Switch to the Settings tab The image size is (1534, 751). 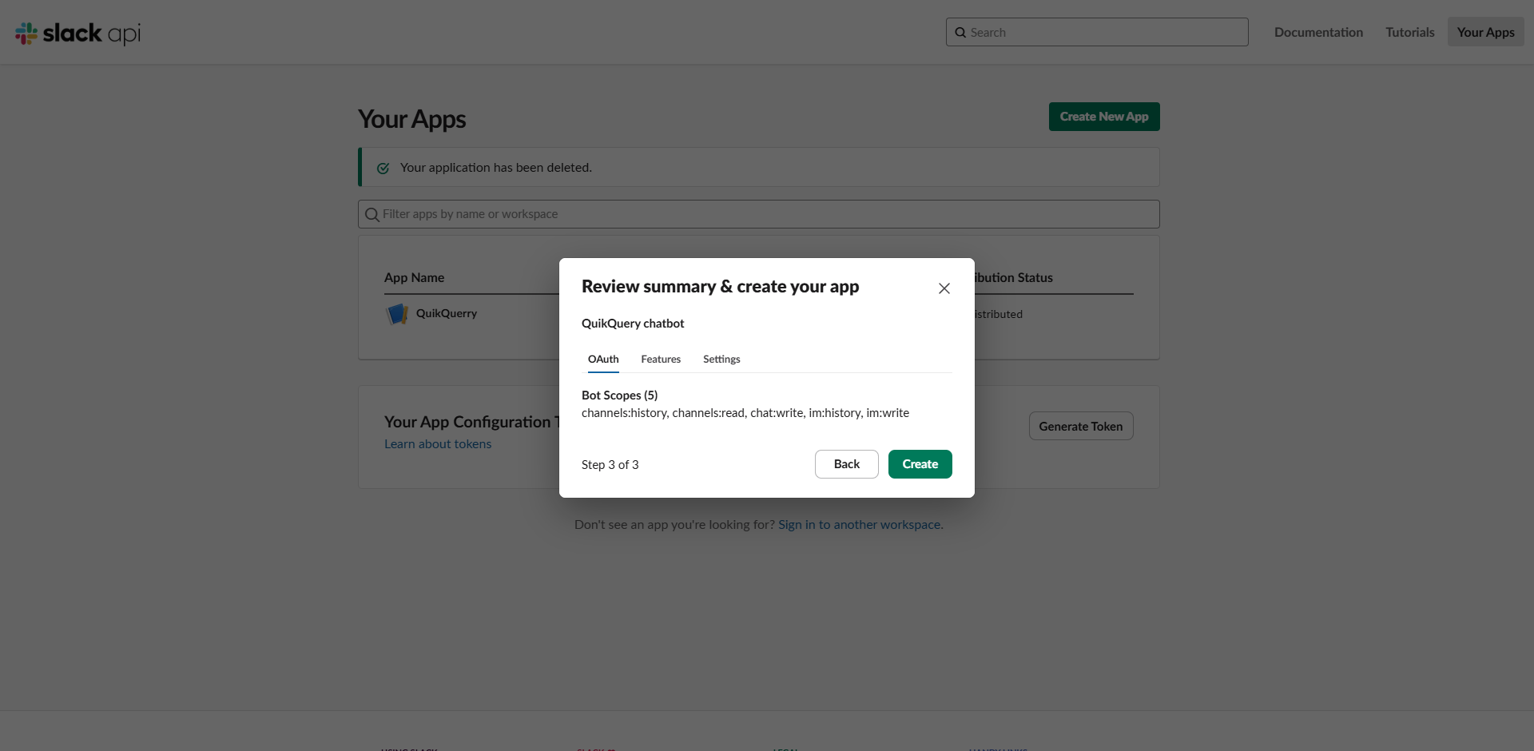coord(721,360)
